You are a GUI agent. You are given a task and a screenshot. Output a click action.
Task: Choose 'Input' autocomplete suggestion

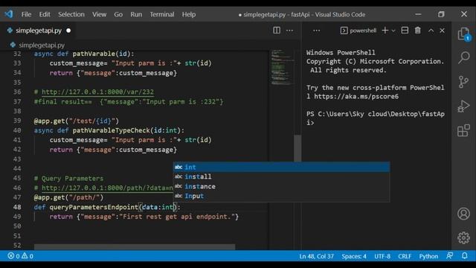[281, 196]
